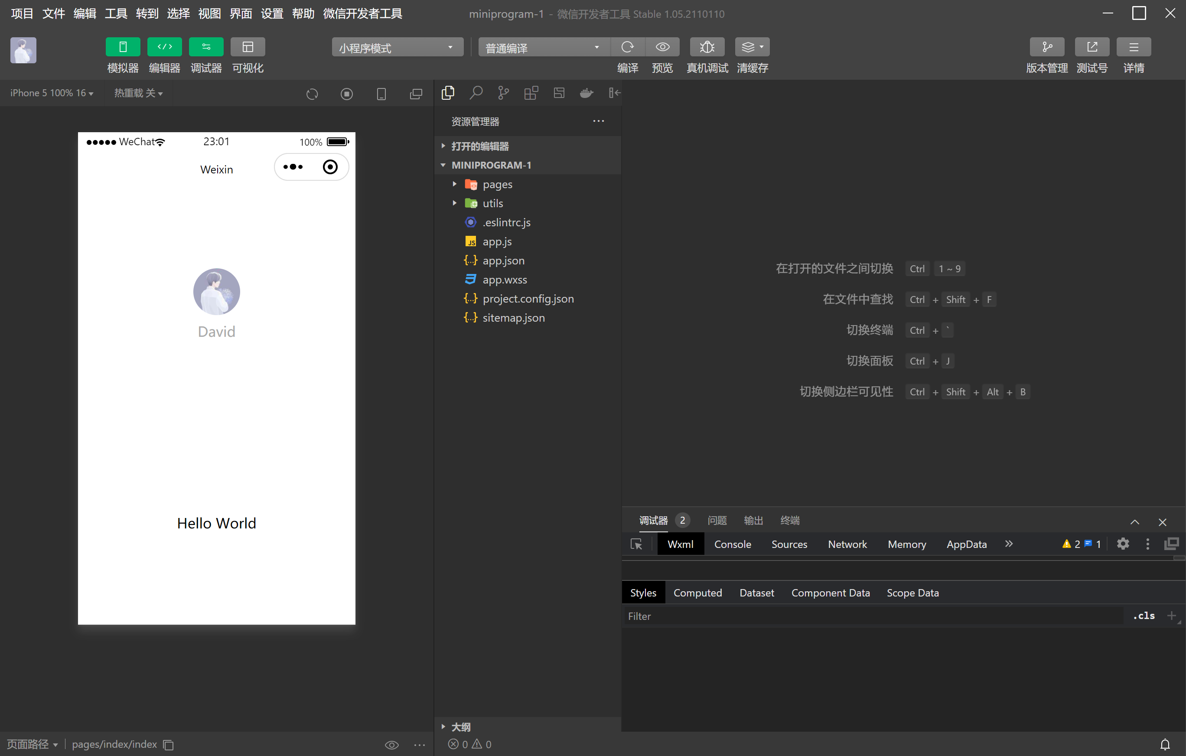Open debugger settings gear icon

(1122, 544)
